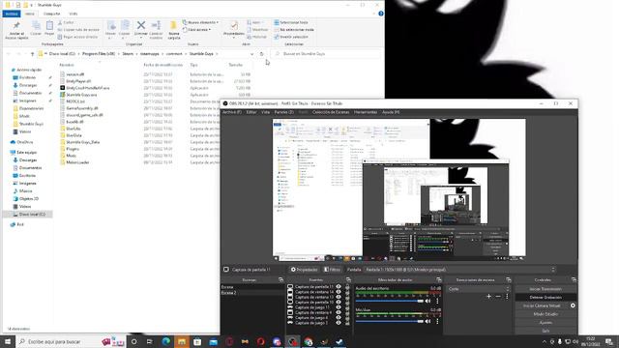Open Mic/Aux three-dot options menu
Viewport: 619px width, 348px height.
coord(437,322)
